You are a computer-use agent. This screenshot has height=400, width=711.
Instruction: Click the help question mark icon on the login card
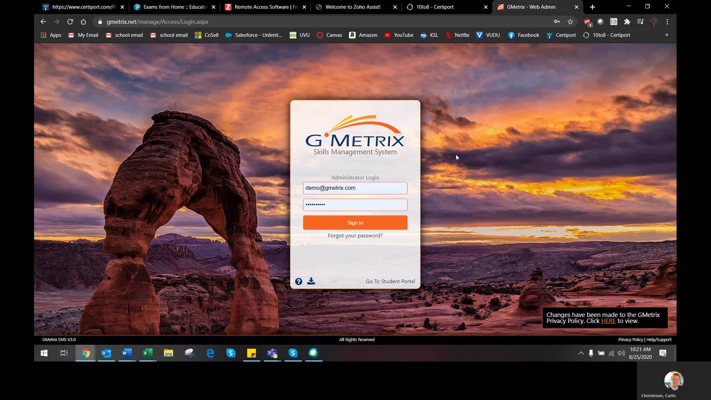(x=298, y=281)
